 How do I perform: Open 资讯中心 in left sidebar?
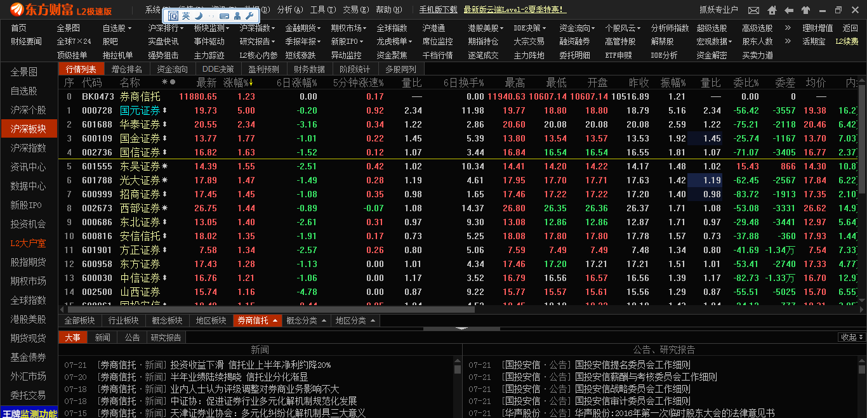28,167
